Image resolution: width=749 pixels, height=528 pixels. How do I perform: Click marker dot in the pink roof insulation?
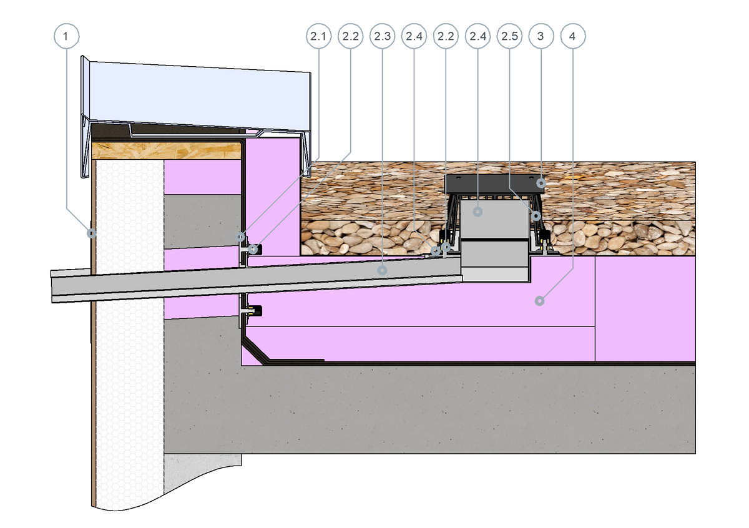pos(539,301)
